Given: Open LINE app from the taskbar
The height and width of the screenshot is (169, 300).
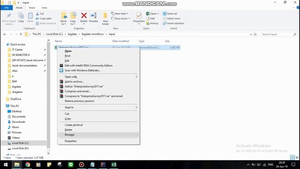Looking at the screenshot, I should 71,165.
